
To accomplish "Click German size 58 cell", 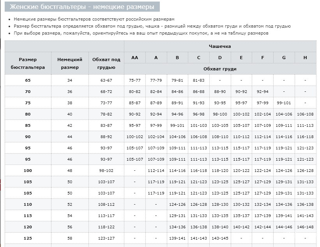I will (70, 238).
